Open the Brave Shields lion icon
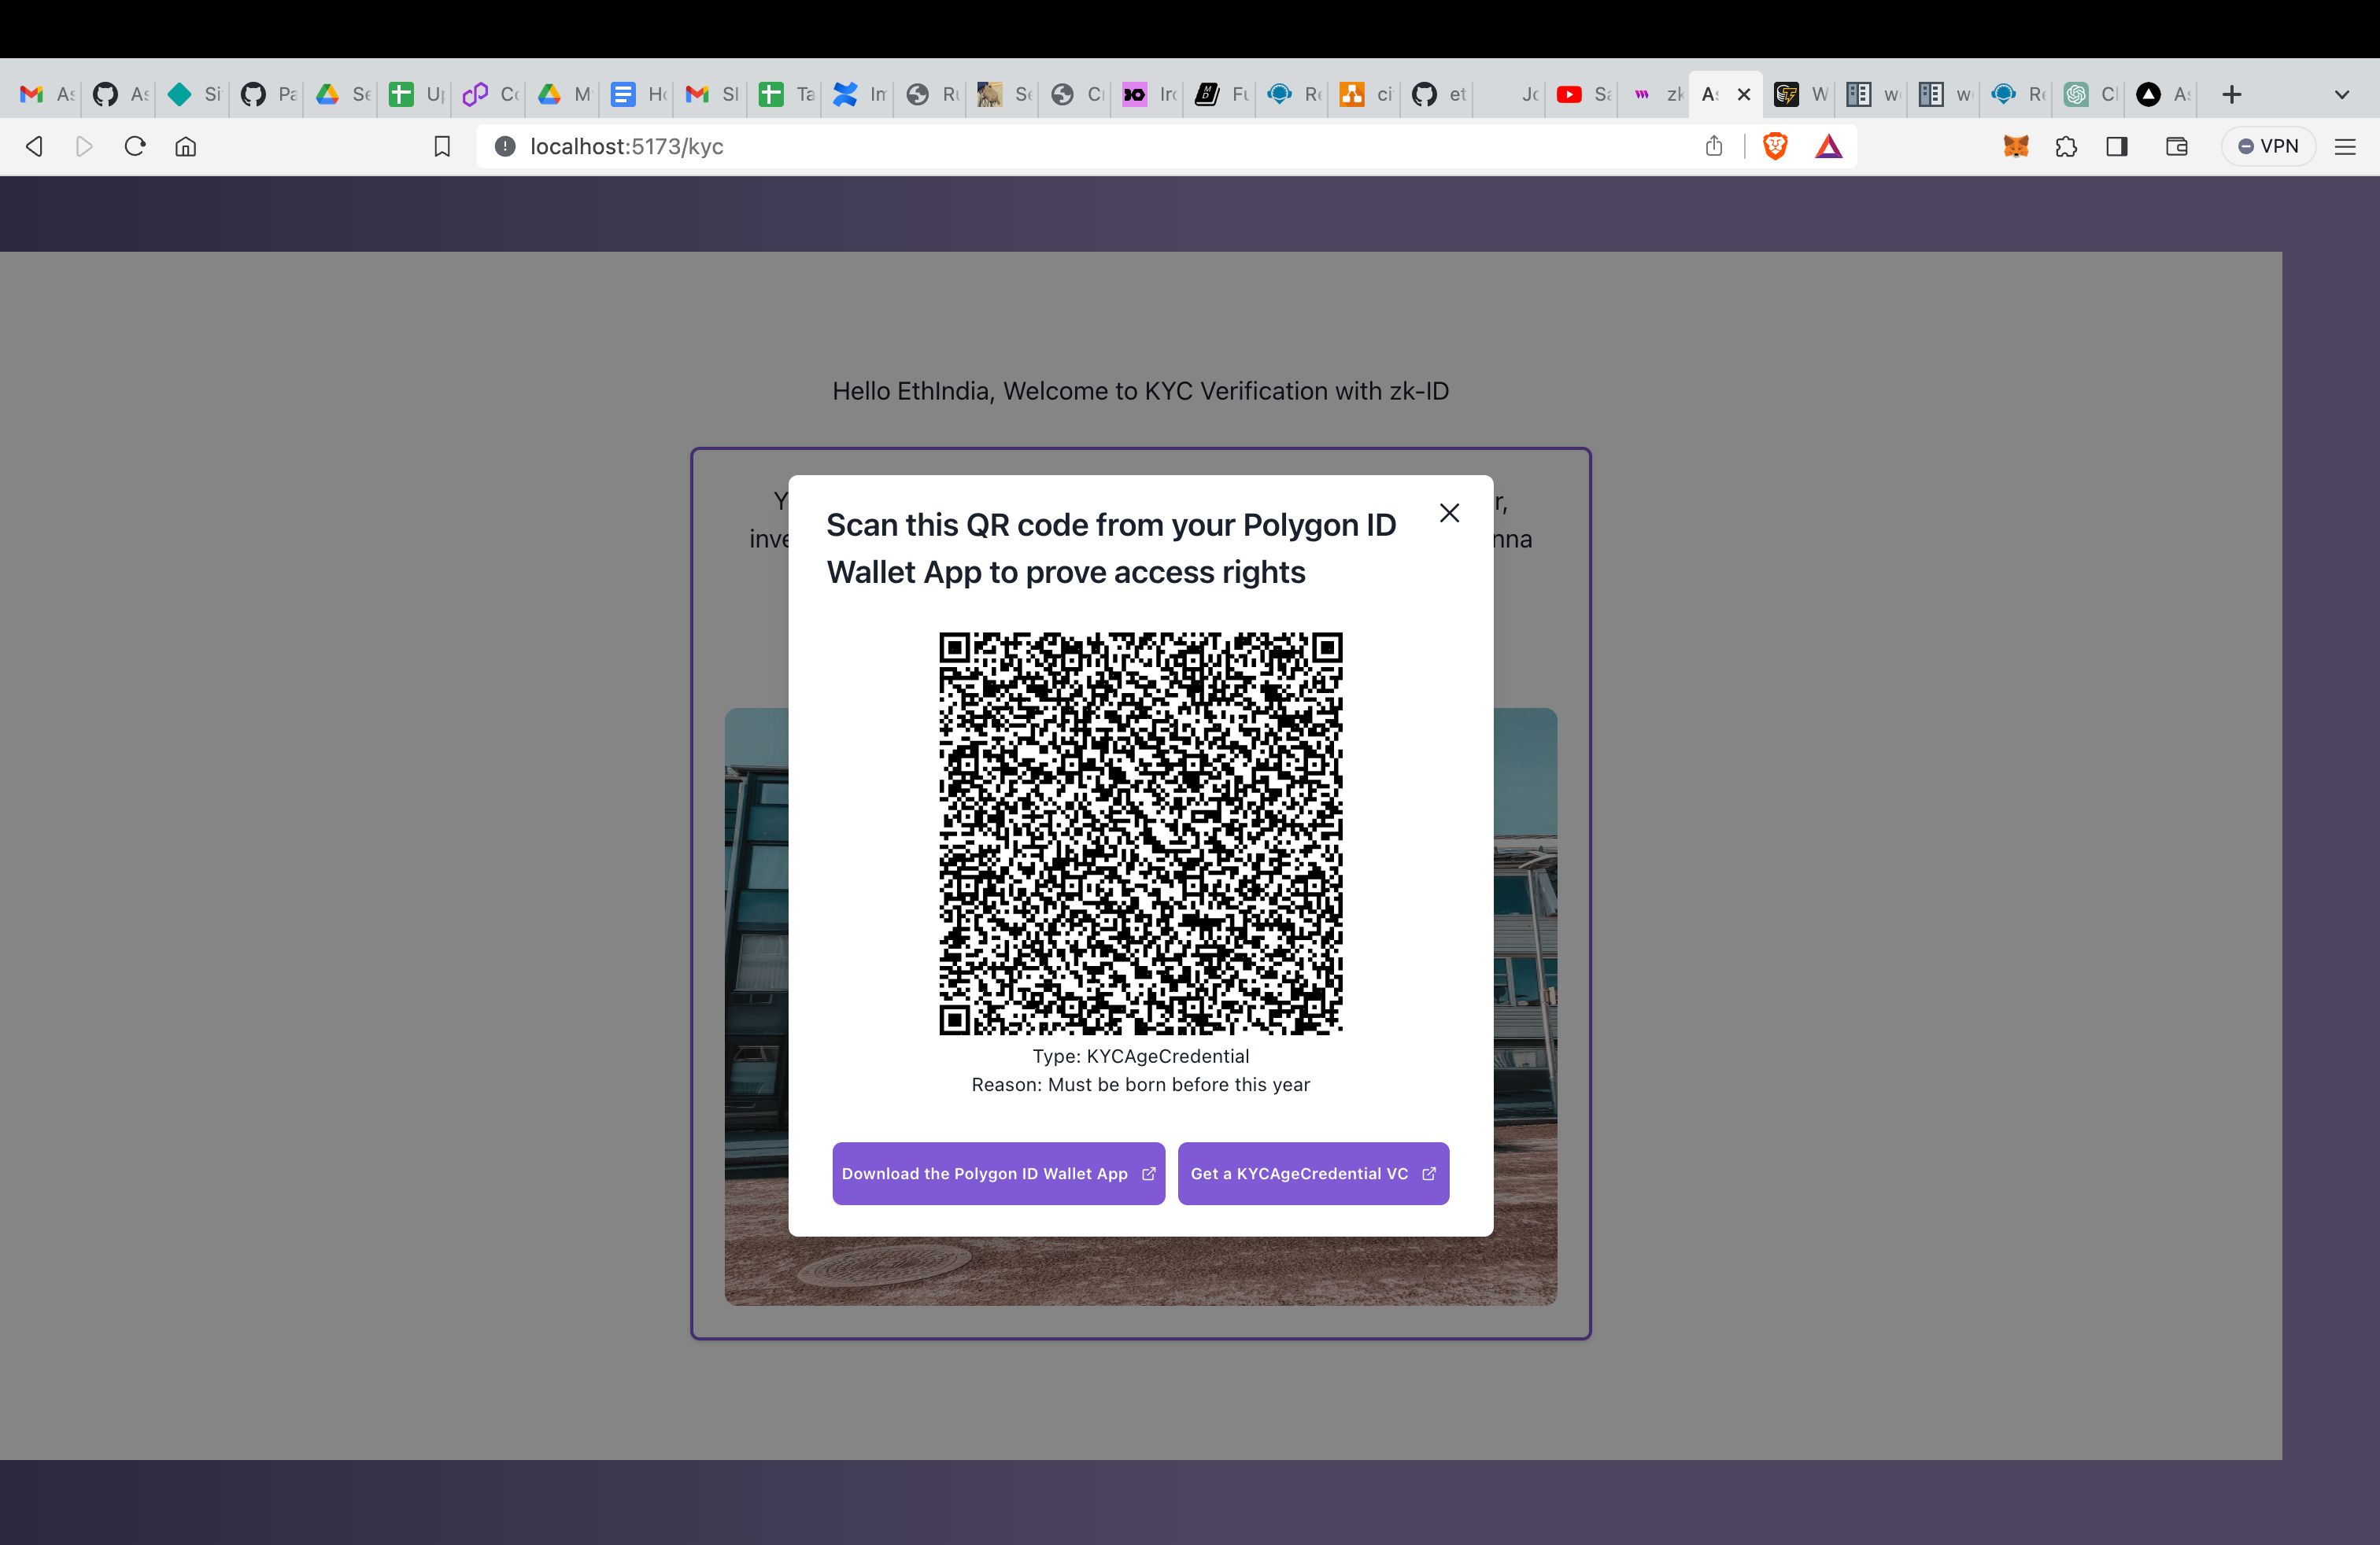The width and height of the screenshot is (2380, 1545). tap(1775, 147)
